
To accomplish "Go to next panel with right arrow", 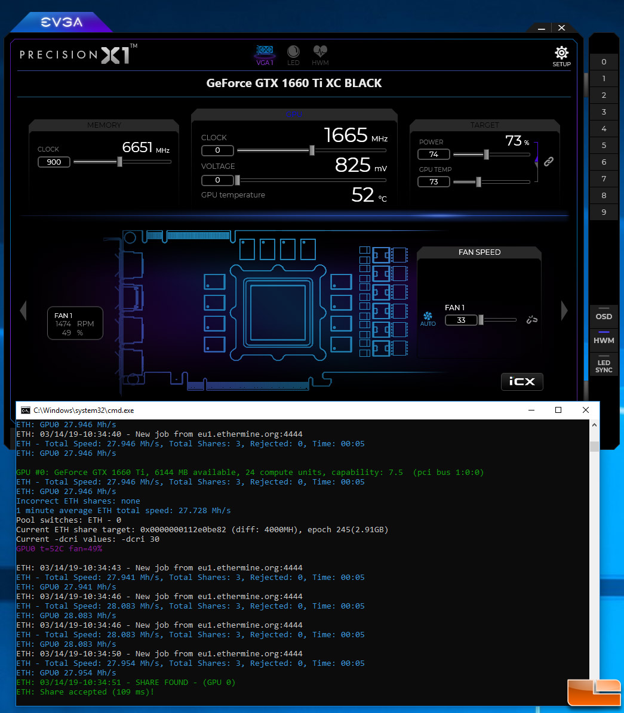I will (564, 311).
